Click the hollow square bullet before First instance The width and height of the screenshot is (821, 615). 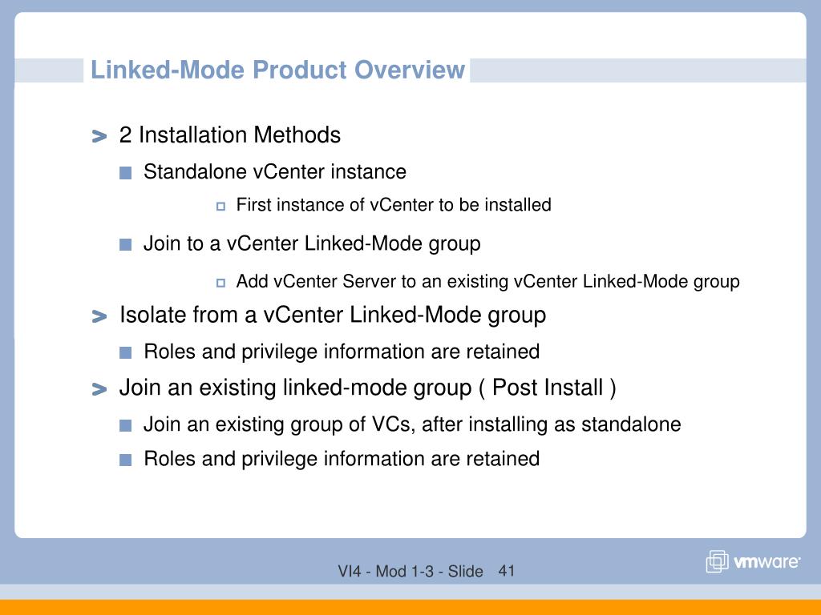[x=221, y=207]
